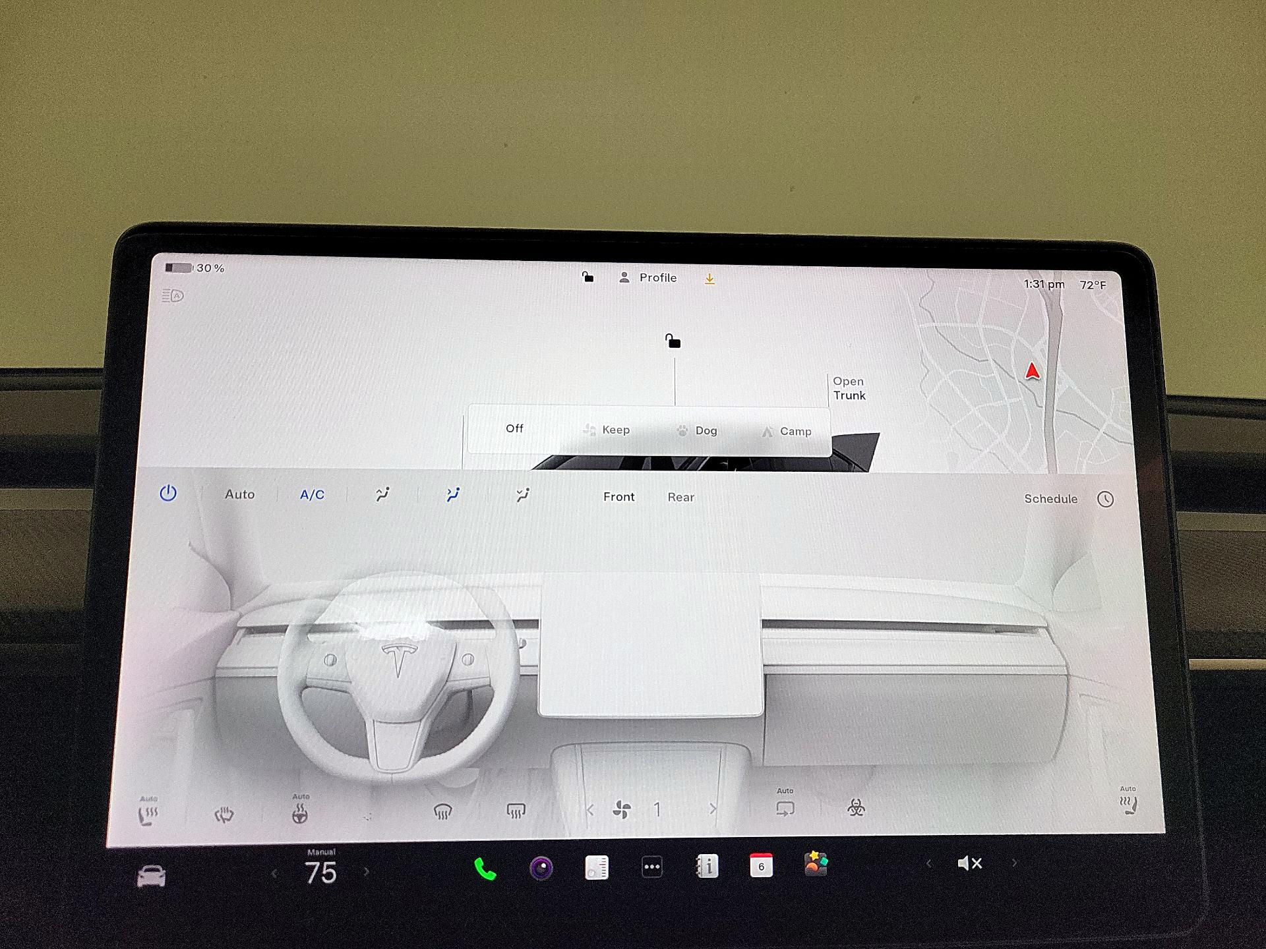
Task: Raise the 75 cabin temperature using right chevron
Action: point(367,872)
